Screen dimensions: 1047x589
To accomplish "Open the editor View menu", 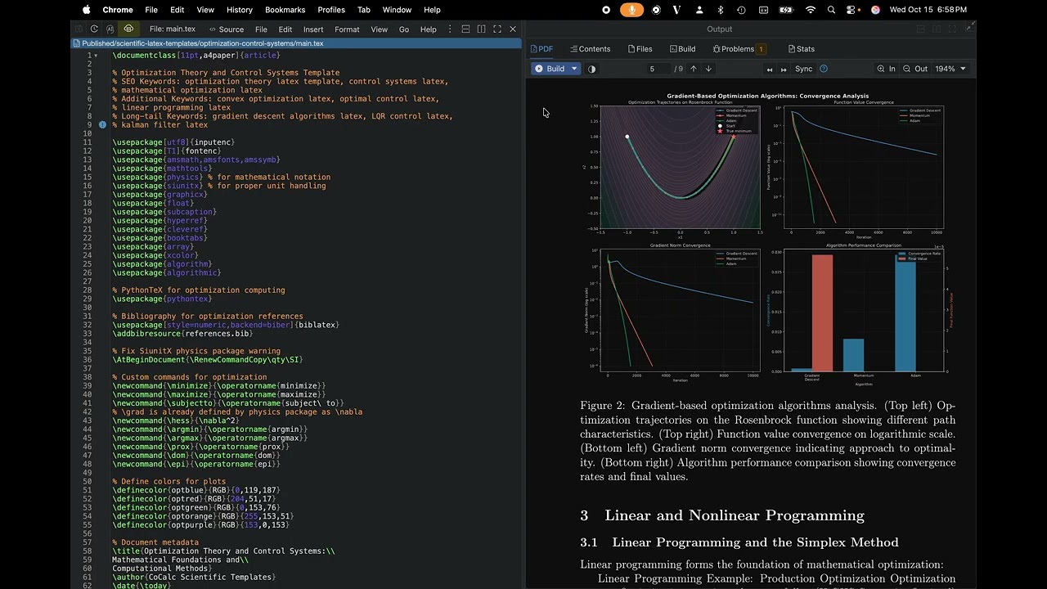I will (380, 29).
